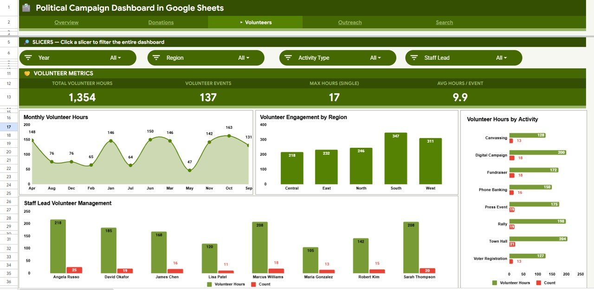Click Angela Russo's red count bar 25
The height and width of the screenshot is (290, 594).
click(x=74, y=270)
